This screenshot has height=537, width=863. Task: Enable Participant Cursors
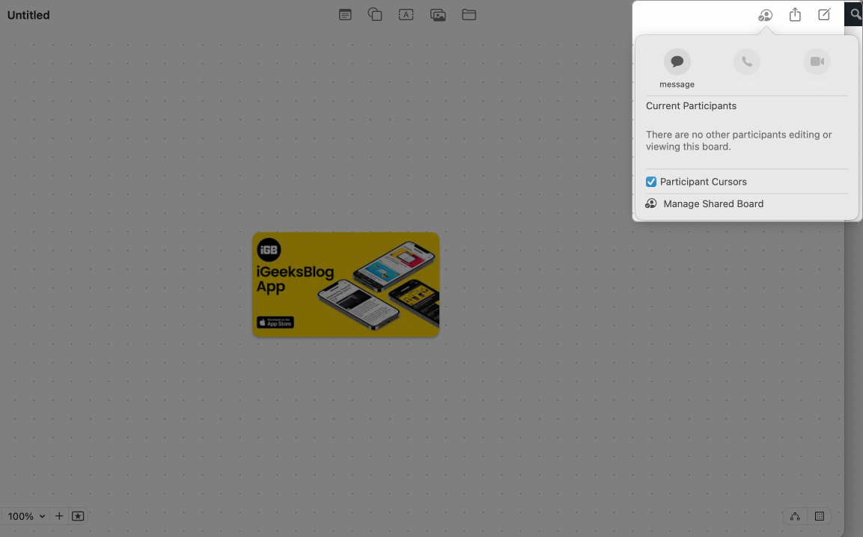click(x=650, y=182)
